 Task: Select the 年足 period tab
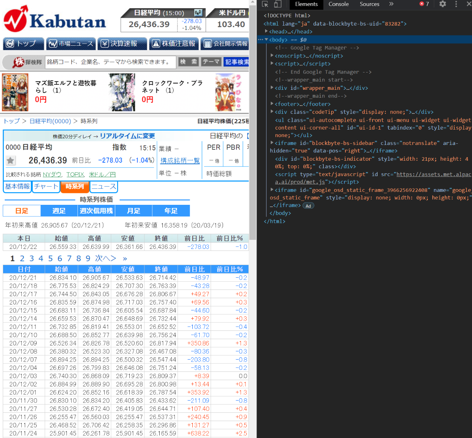[x=171, y=211]
